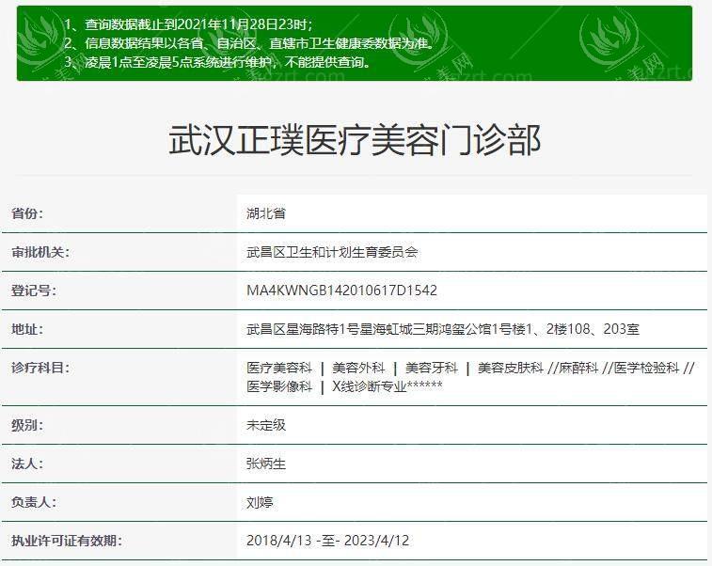Viewport: 712px width, 566px height.
Task: Select the 执业许可证有效期 row label
Action: pyautogui.click(x=66, y=541)
